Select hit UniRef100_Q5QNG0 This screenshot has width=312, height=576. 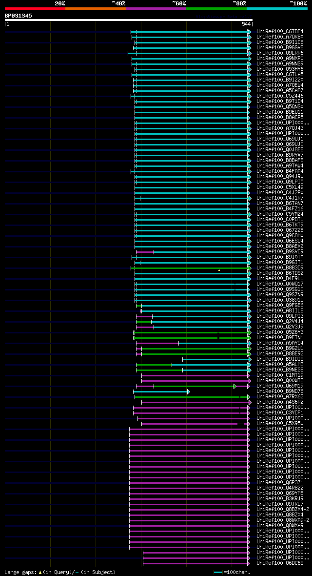[x=280, y=107]
